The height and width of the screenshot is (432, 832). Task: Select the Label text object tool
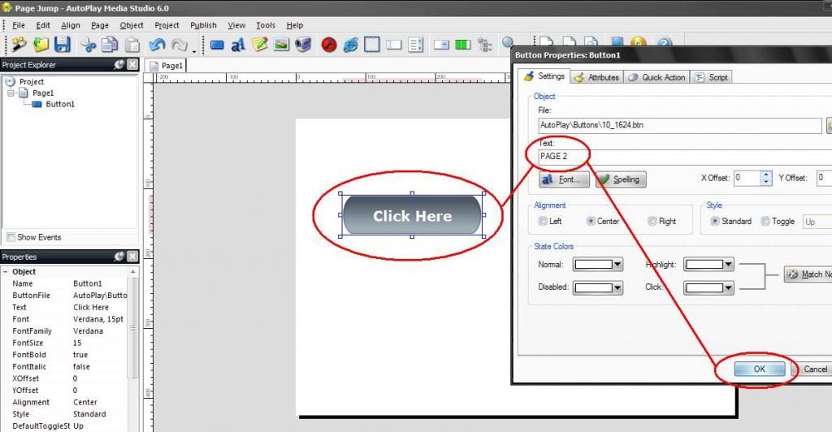click(x=238, y=45)
